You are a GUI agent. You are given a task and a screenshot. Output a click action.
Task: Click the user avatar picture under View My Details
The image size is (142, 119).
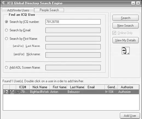click(126, 51)
